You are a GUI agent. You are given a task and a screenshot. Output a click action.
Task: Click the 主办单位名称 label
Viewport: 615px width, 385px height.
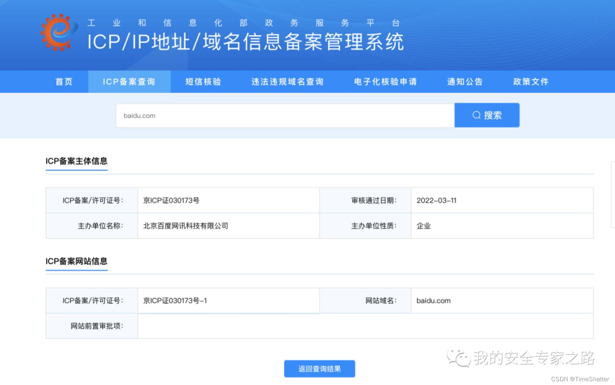101,226
